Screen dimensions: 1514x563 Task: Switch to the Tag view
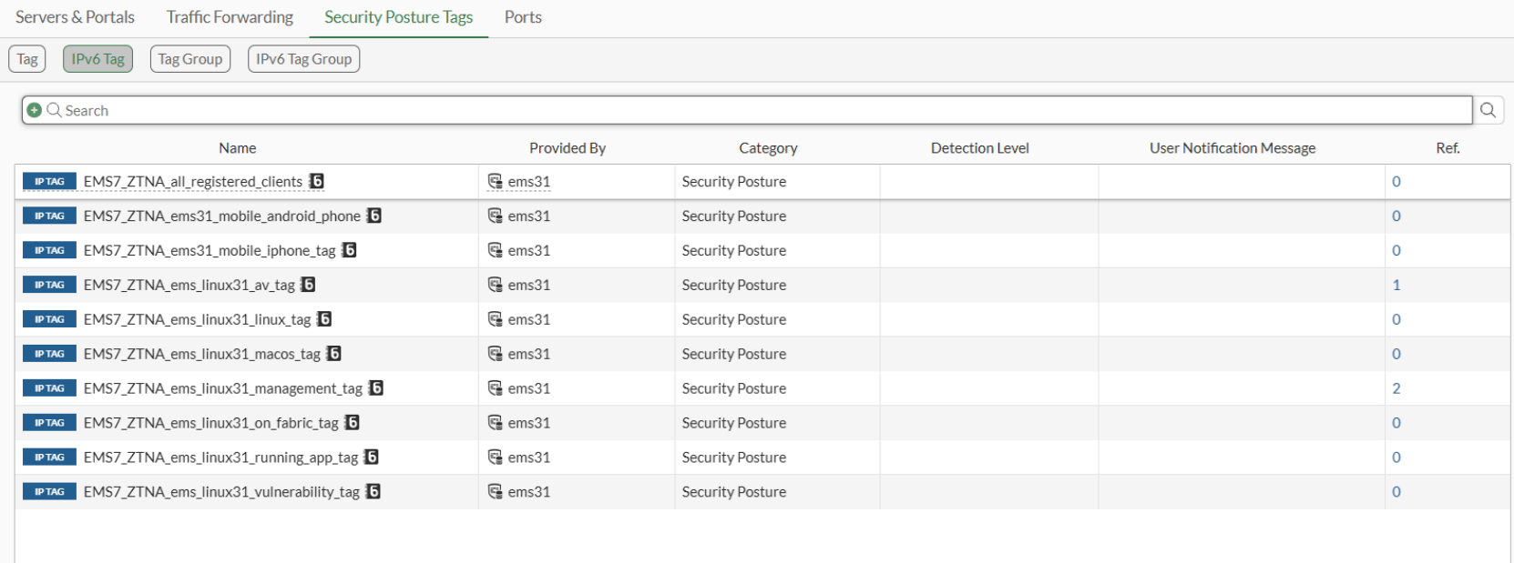coord(27,59)
